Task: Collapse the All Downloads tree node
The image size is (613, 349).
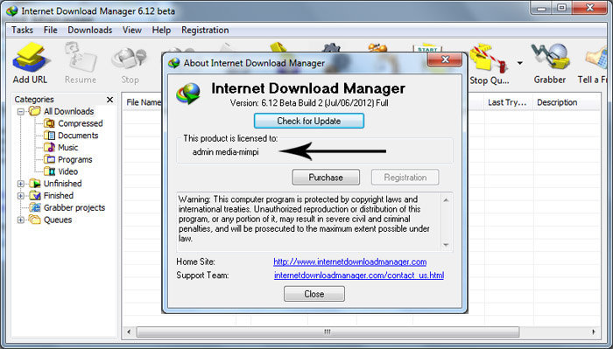Action: [x=21, y=112]
